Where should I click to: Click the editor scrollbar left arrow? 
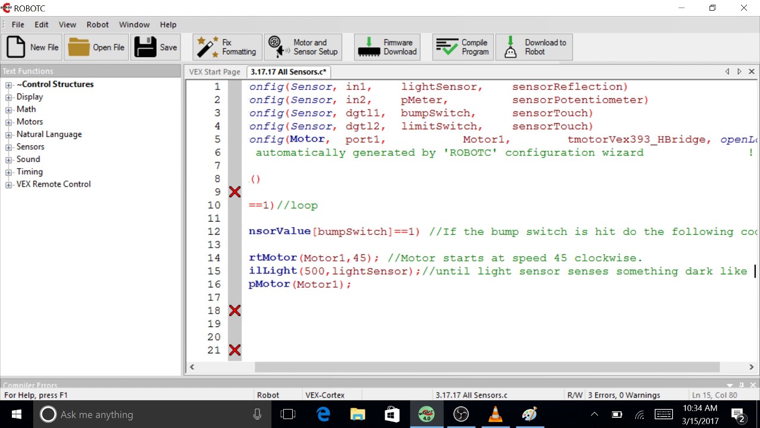click(192, 367)
